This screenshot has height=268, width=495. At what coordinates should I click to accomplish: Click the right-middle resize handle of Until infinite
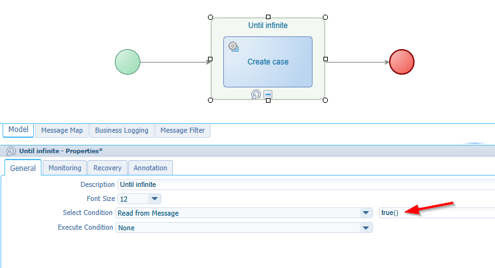click(x=325, y=59)
